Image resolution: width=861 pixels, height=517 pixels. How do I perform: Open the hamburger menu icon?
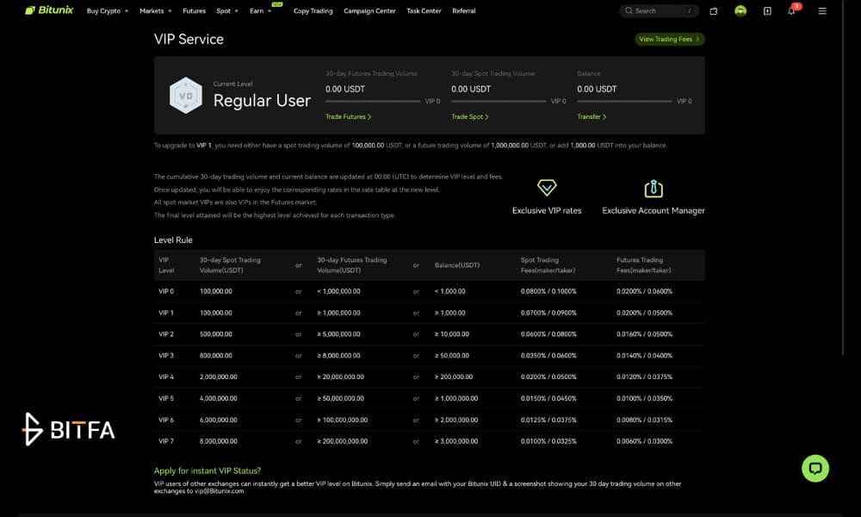click(x=822, y=11)
